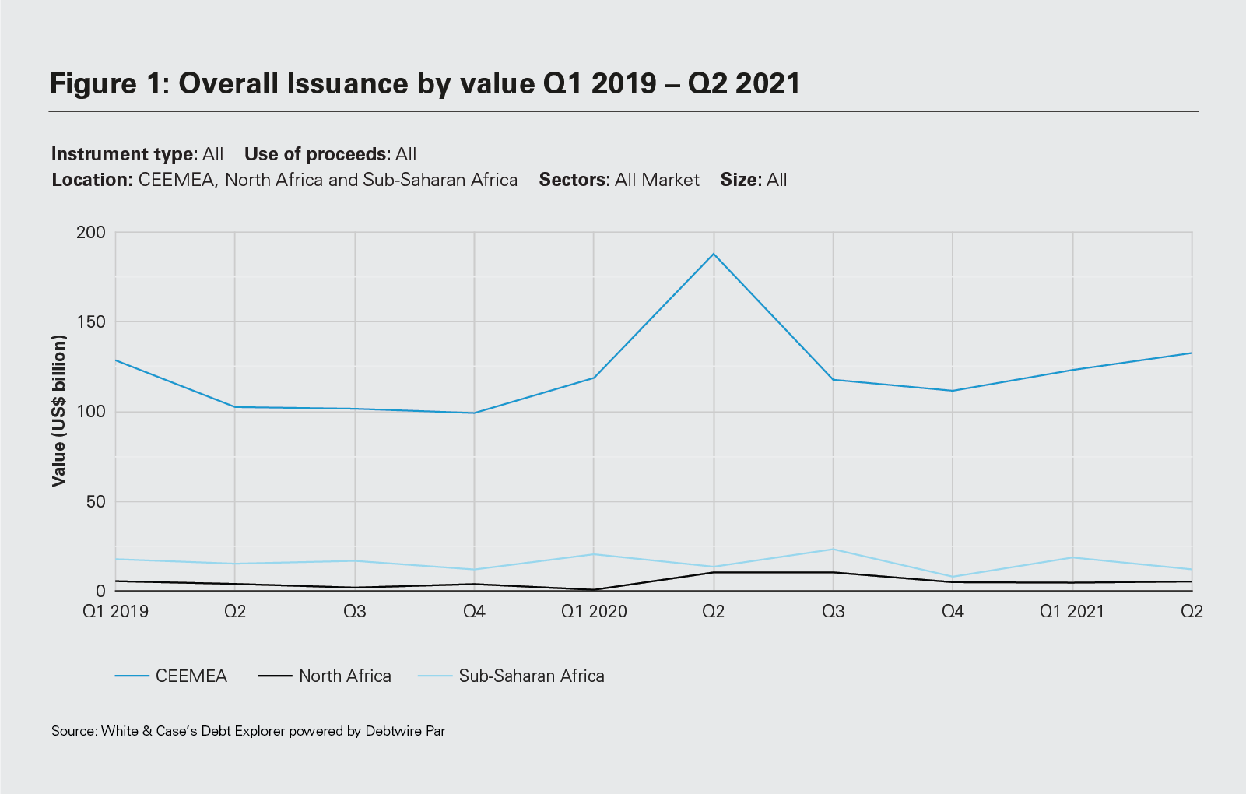Click the Q1 2019 x-axis label
Viewport: 1246px width, 794px height.
coord(115,612)
